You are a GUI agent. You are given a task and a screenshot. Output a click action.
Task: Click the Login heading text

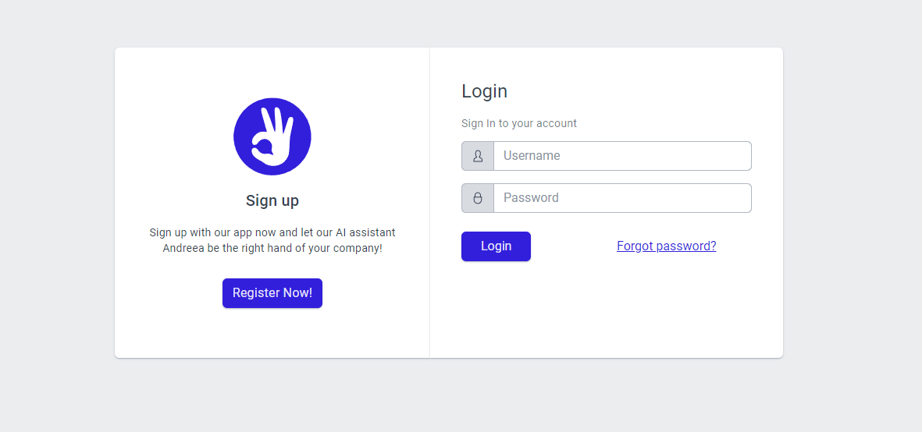click(485, 91)
